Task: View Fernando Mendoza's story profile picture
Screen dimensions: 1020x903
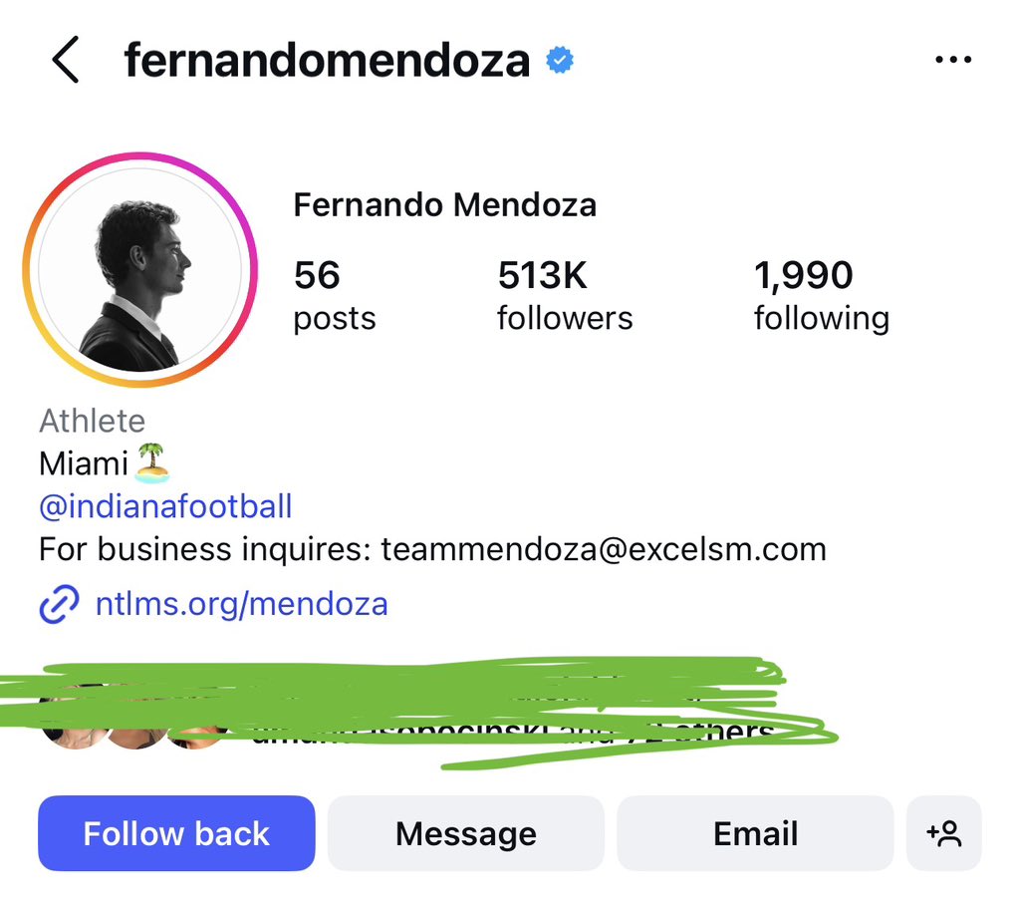Action: [140, 270]
